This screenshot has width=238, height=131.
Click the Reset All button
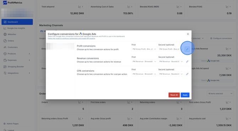pos(174,95)
